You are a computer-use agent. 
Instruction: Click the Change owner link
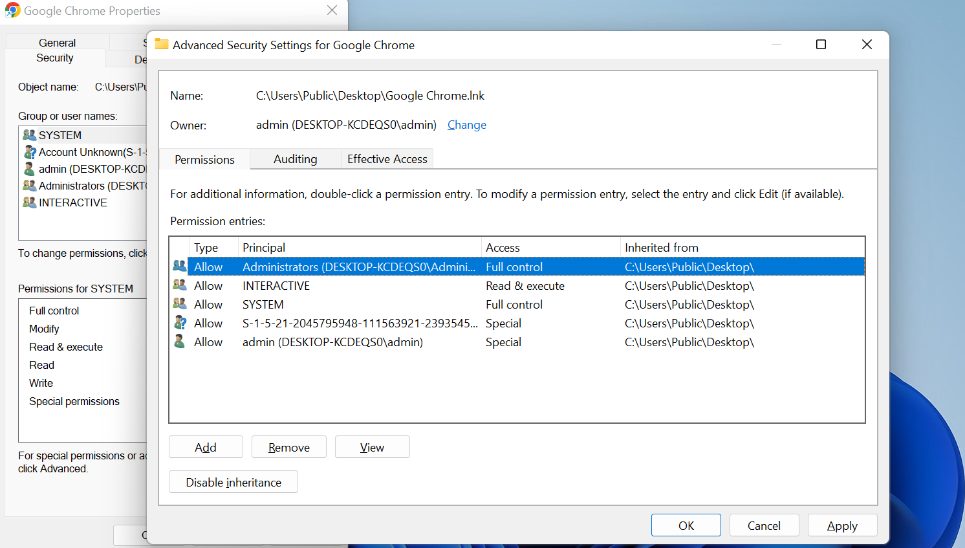point(466,124)
